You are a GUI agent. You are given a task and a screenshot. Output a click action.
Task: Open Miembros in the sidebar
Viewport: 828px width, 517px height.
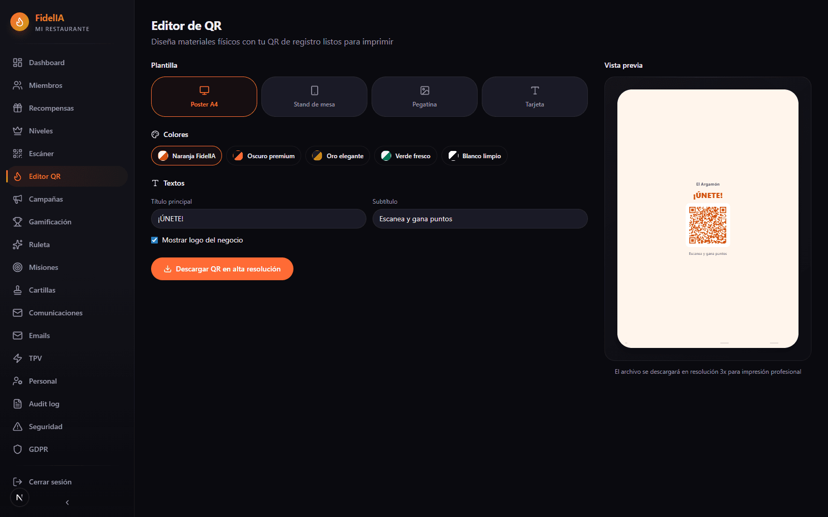point(67,85)
